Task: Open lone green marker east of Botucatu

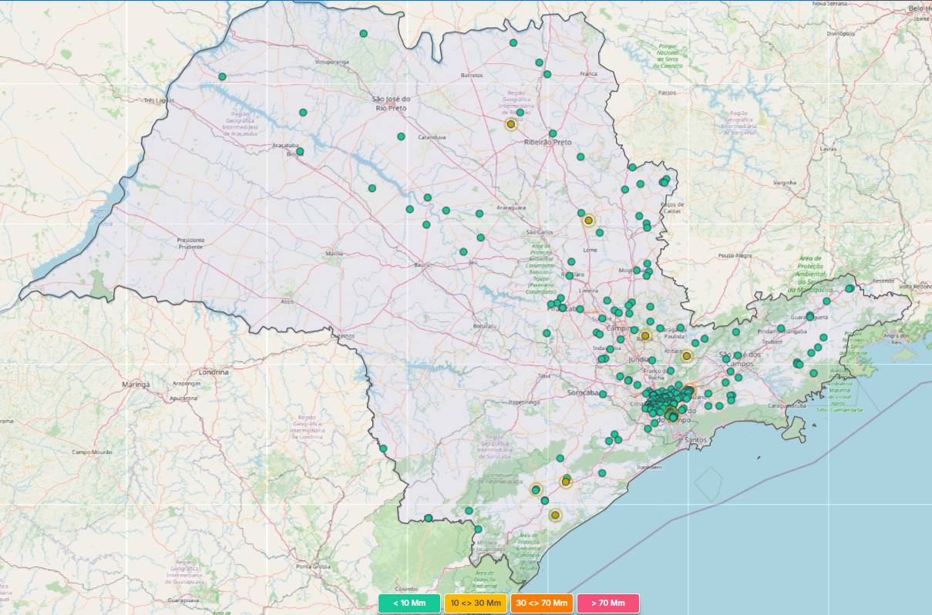Action: (x=547, y=333)
